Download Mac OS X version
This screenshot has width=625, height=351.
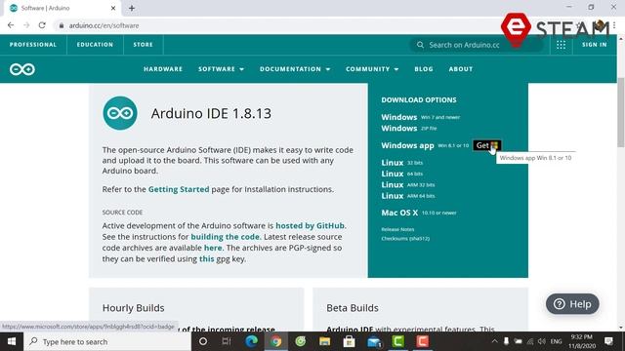pyautogui.click(x=419, y=213)
